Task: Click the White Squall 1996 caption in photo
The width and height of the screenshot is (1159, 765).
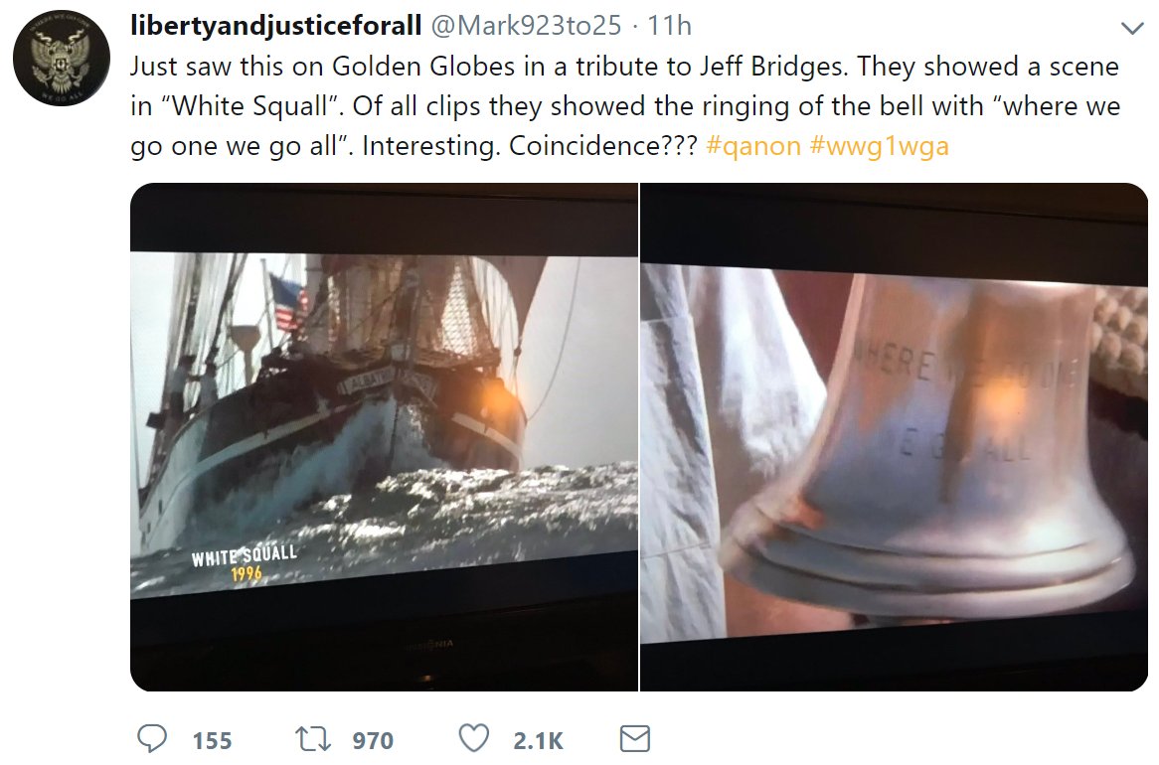Action: [x=245, y=562]
